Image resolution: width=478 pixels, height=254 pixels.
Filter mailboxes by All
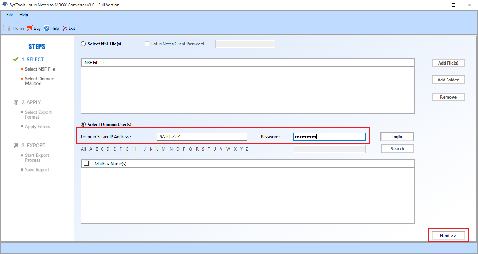coord(83,149)
